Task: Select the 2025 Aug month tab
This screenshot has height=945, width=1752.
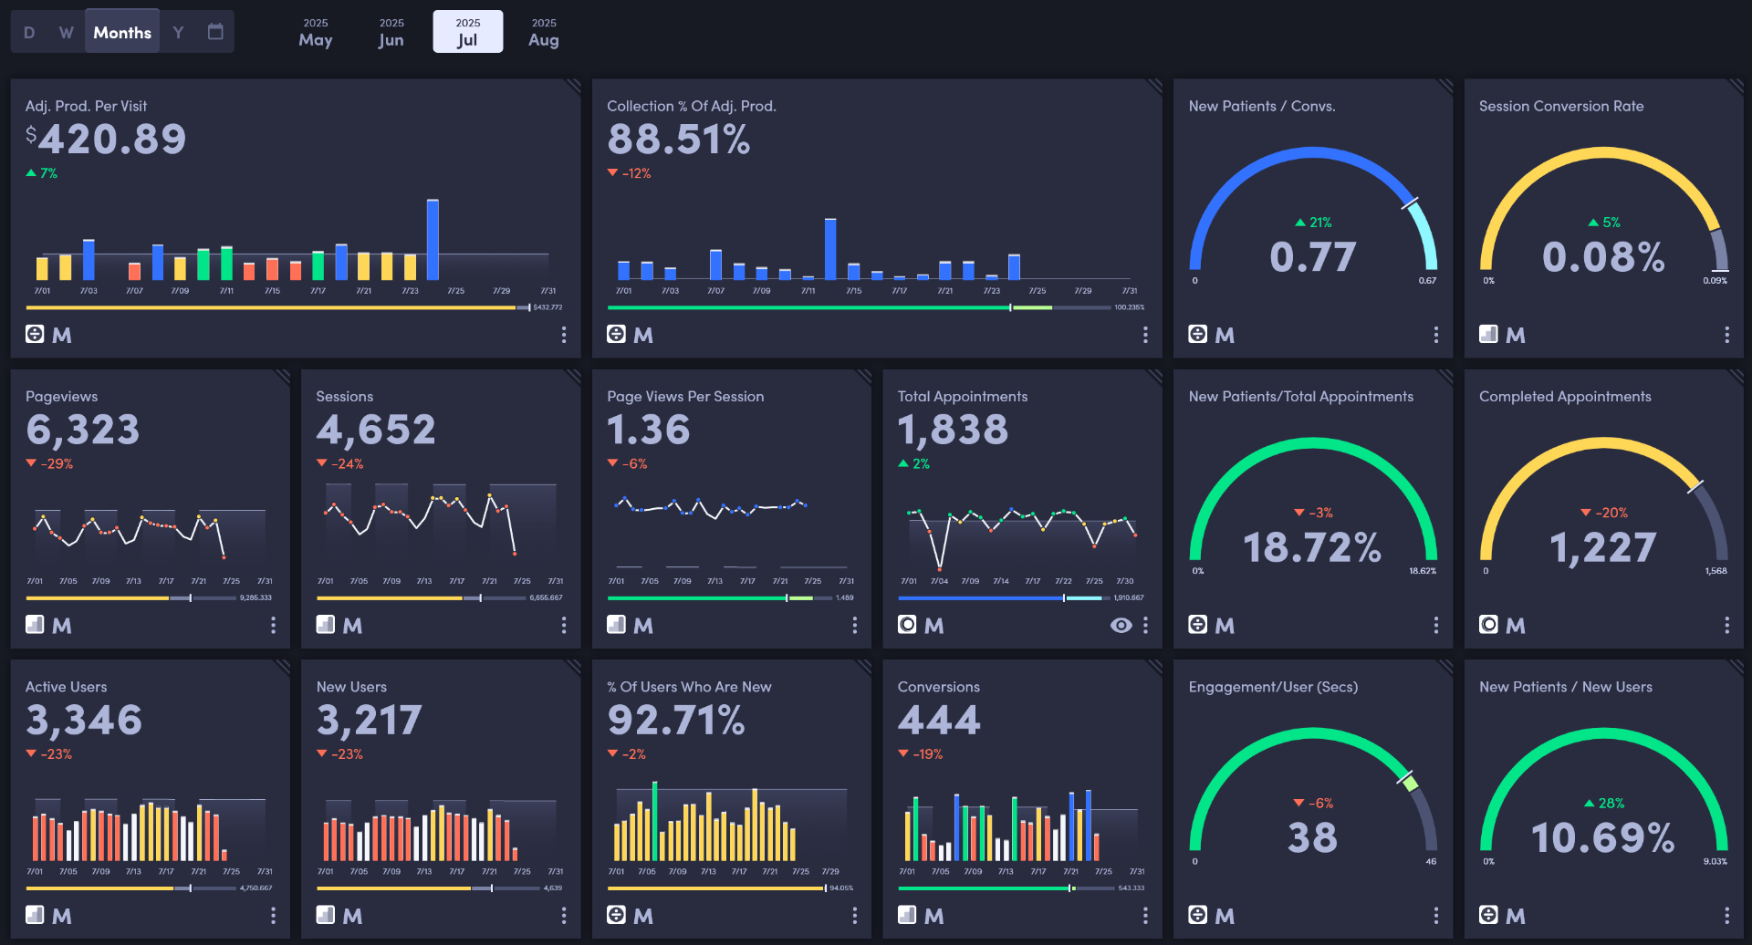Action: pyautogui.click(x=544, y=32)
